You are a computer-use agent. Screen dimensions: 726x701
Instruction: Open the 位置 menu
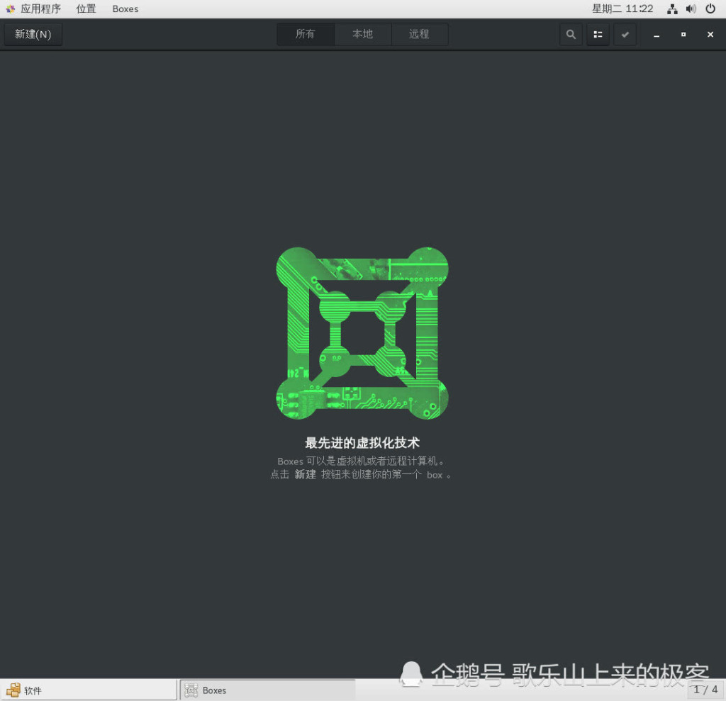(x=86, y=9)
